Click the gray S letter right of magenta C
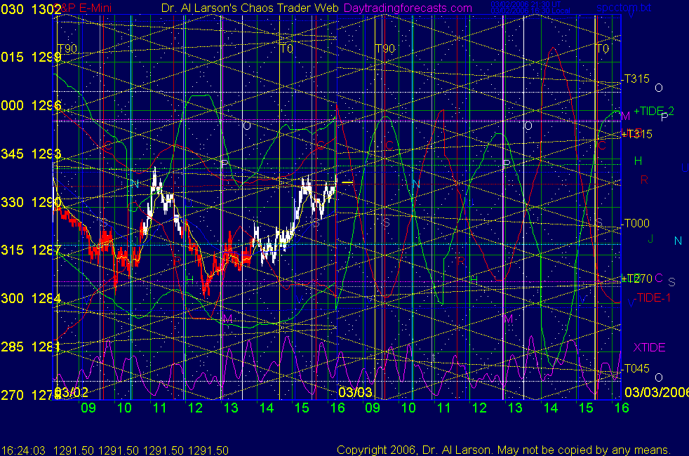Image resolution: width=689 pixels, height=456 pixels. 671,282
